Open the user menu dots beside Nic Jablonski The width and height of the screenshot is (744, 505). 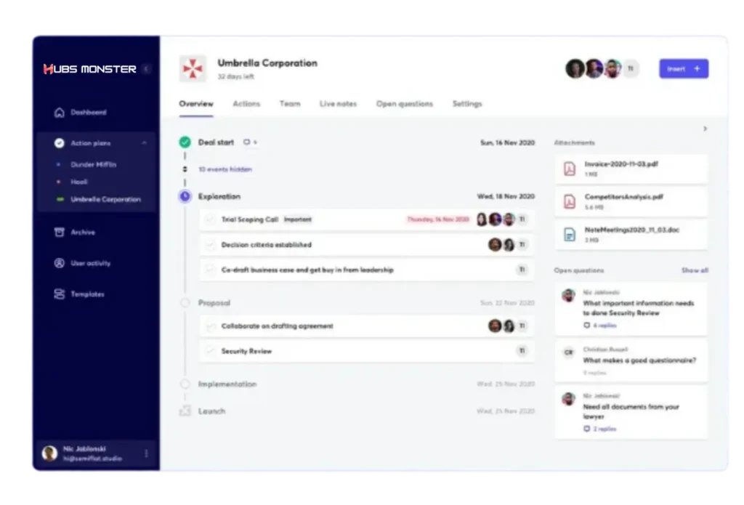point(146,453)
